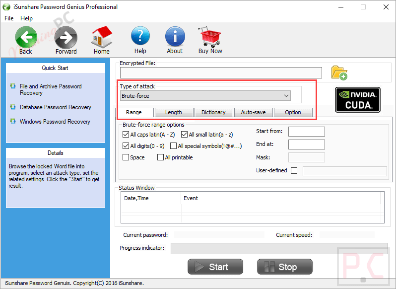Open About with the info icon
This screenshot has height=289, width=396.
click(x=175, y=37)
